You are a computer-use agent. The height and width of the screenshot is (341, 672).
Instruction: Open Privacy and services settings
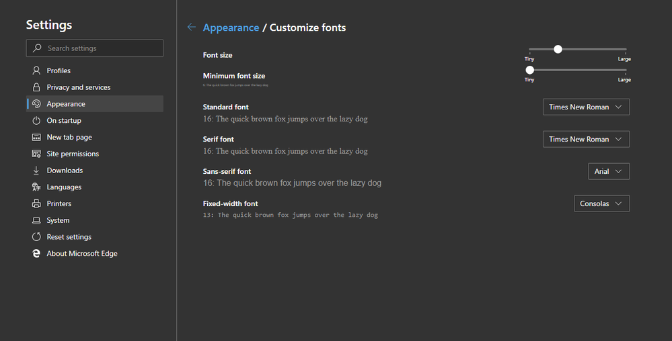pyautogui.click(x=95, y=87)
